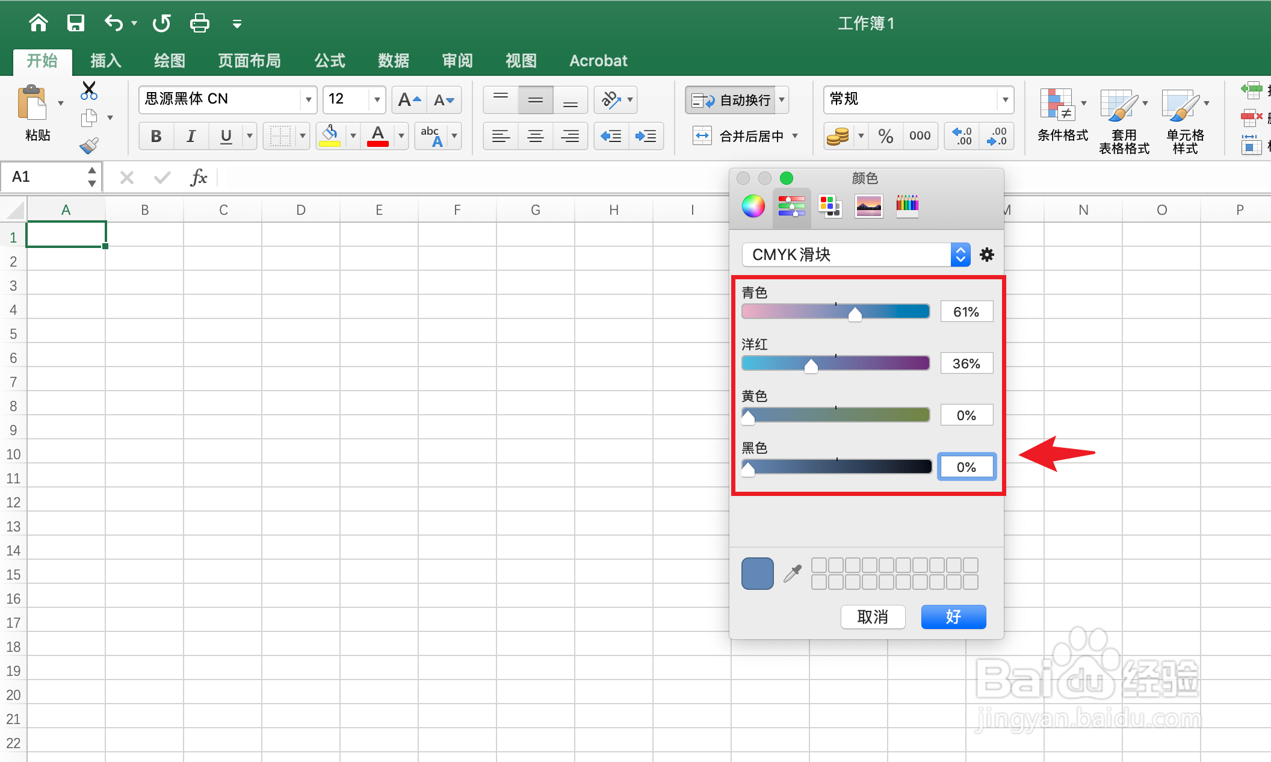
Task: Click the cut scissors icon
Action: click(89, 91)
